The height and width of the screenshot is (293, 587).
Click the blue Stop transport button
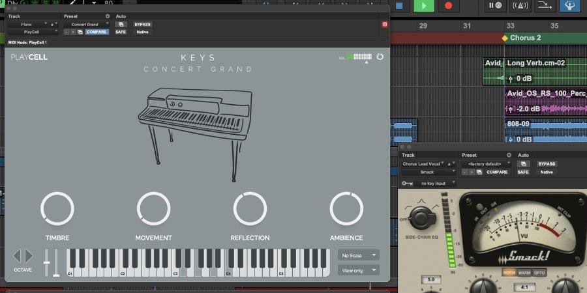[x=400, y=6]
